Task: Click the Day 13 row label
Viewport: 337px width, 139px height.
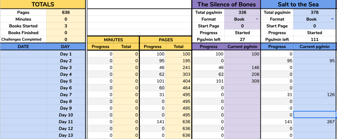Action: [66, 135]
